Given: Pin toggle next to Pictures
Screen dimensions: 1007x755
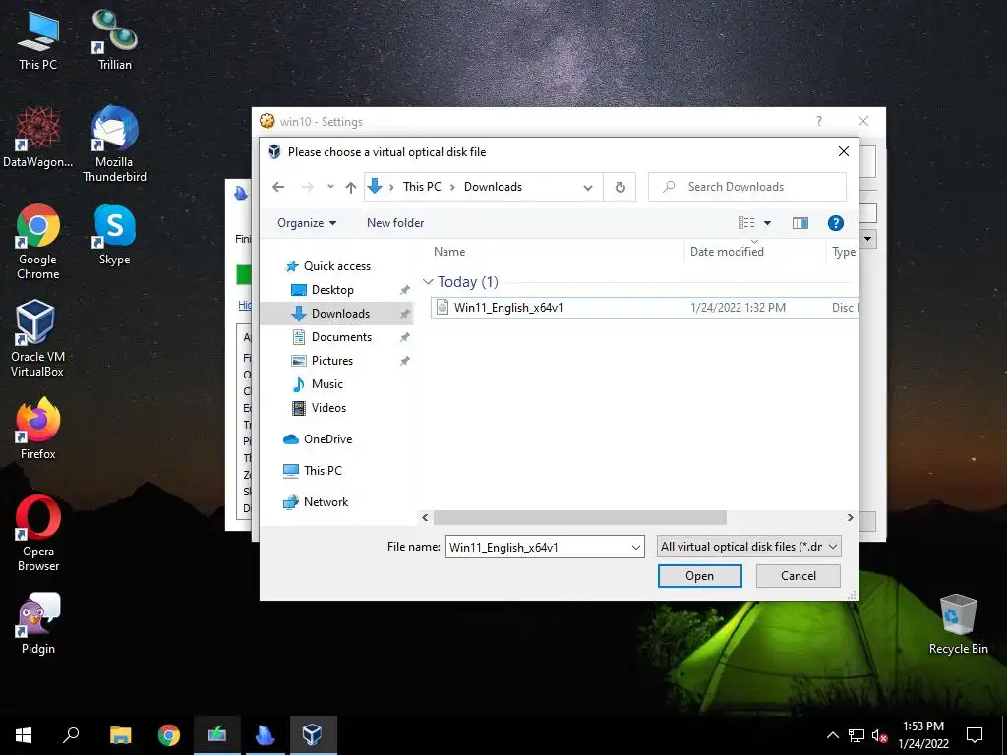Looking at the screenshot, I should [404, 361].
